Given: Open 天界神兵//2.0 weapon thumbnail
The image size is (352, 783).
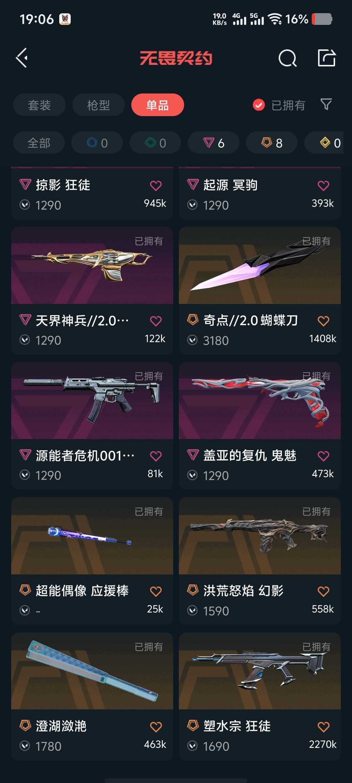Looking at the screenshot, I should click(92, 266).
